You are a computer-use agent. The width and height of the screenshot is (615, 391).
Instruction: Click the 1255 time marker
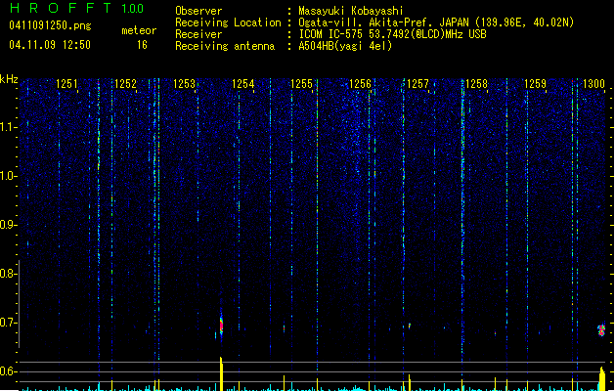301,84
